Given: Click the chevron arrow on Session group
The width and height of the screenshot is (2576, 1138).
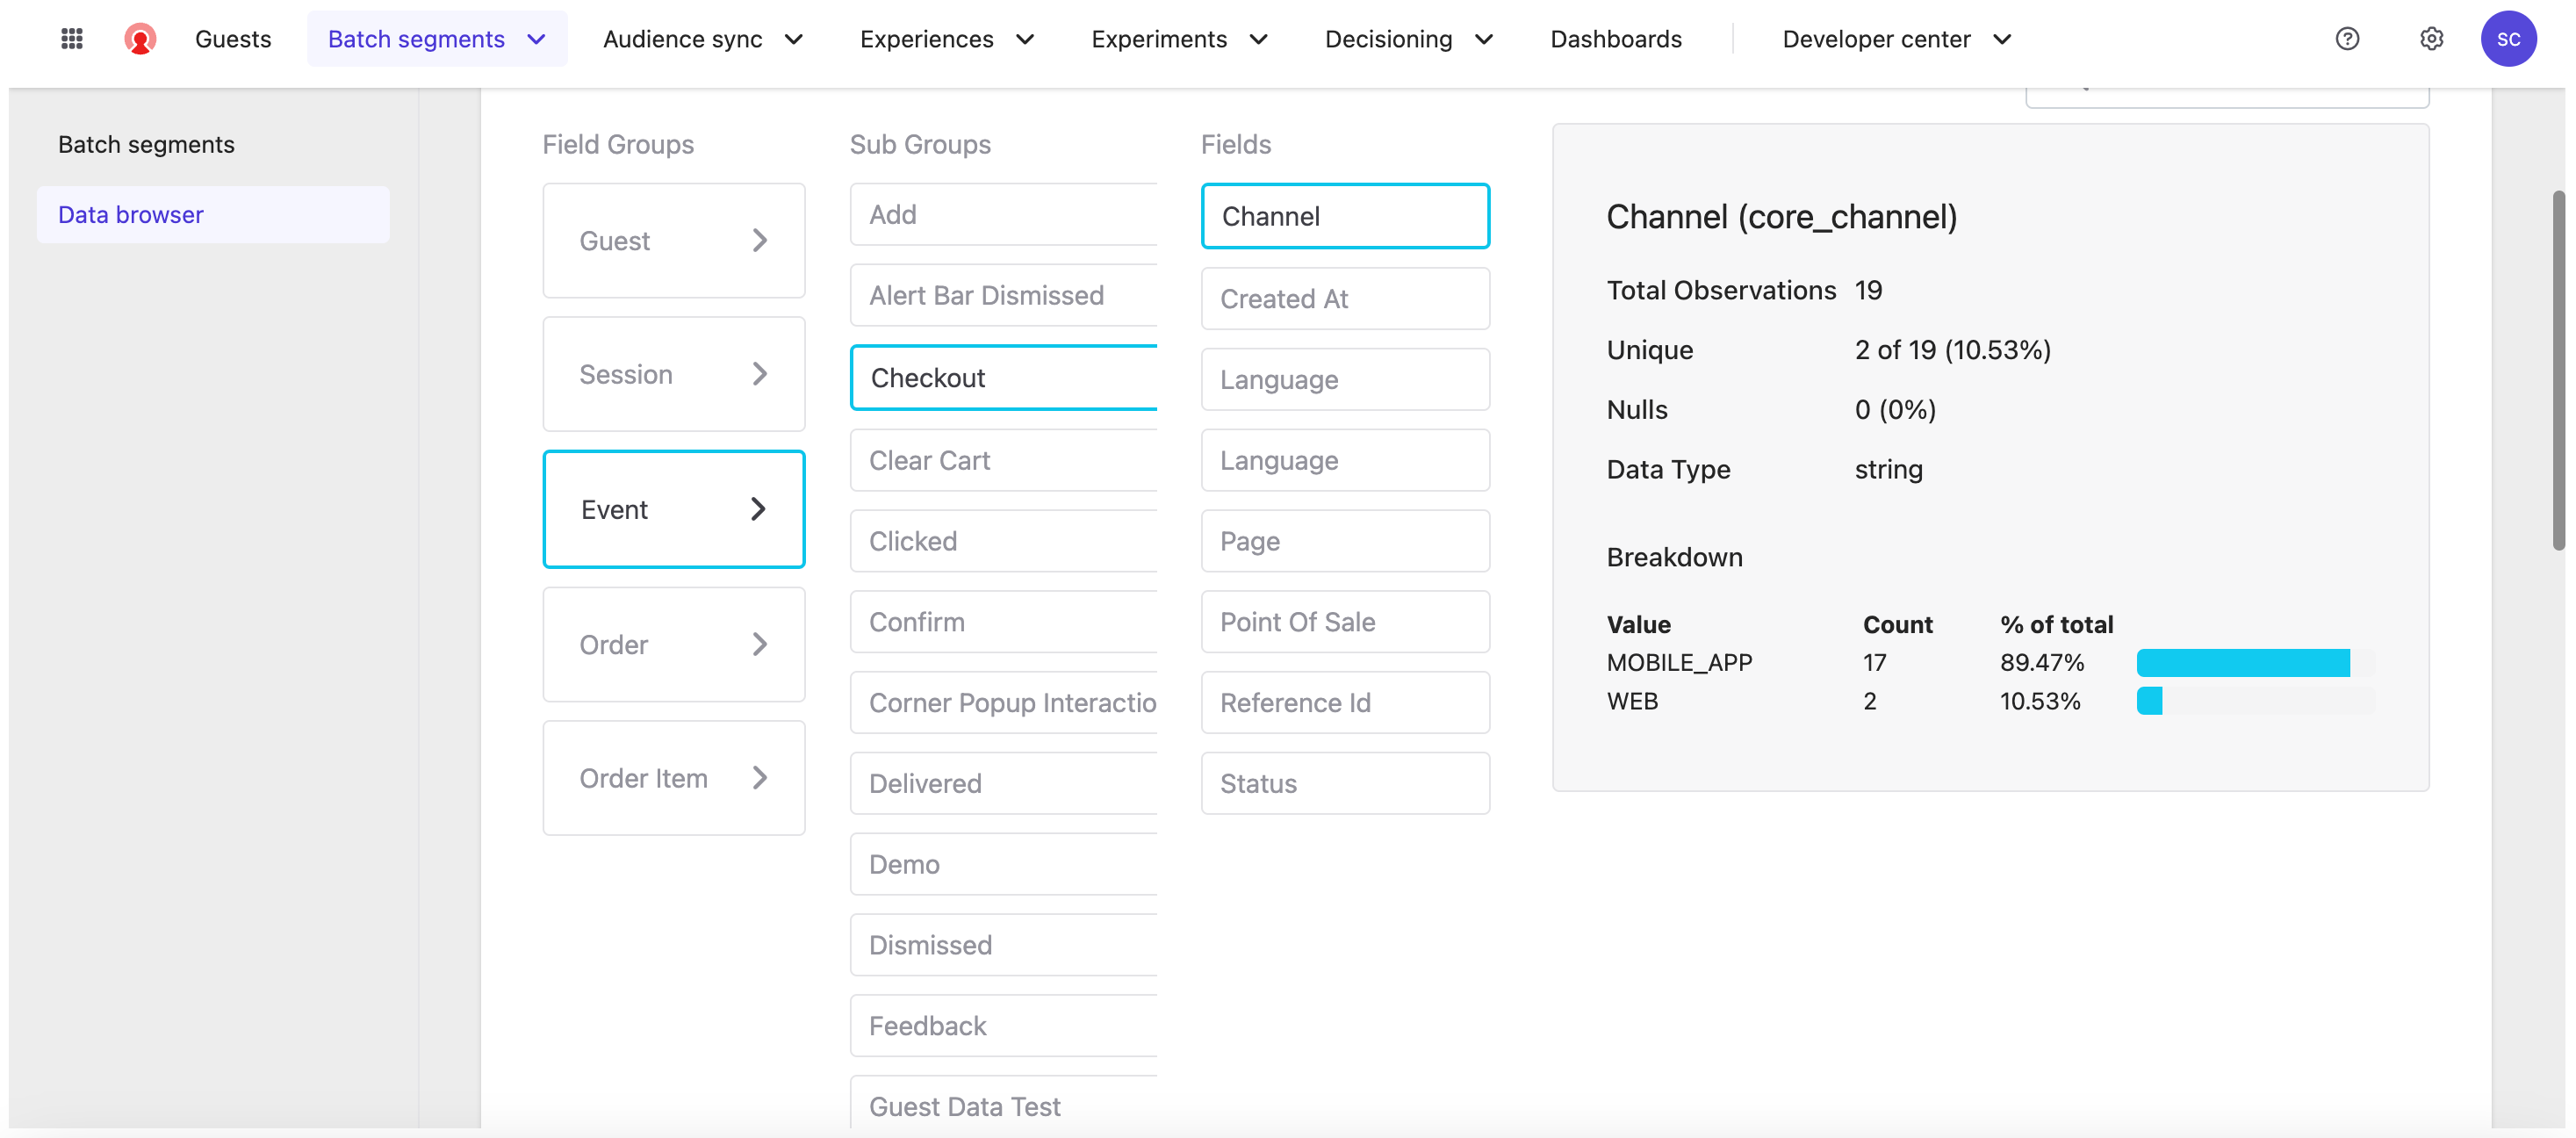Looking at the screenshot, I should coord(759,374).
